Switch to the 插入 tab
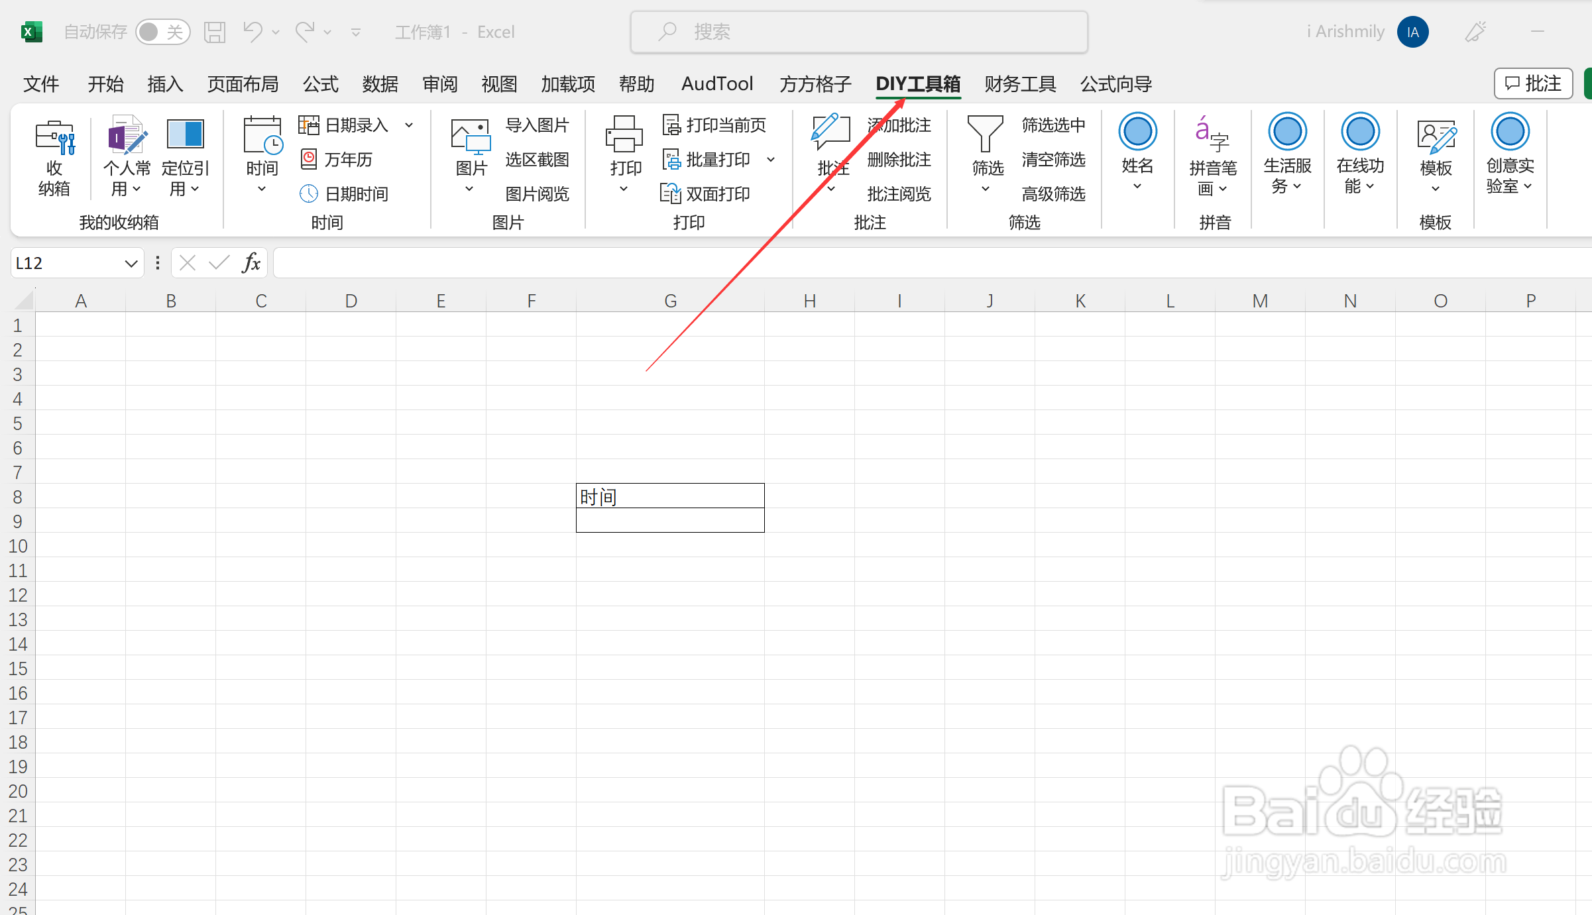1592x915 pixels. click(165, 84)
